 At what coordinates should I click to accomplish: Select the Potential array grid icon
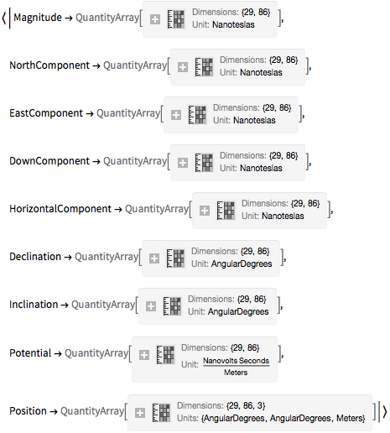coord(165,355)
